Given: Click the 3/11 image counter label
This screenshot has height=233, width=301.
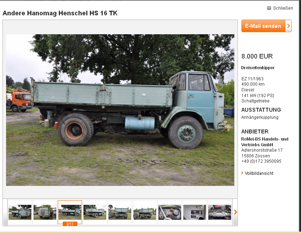Looking at the screenshot, I should click(x=70, y=224).
